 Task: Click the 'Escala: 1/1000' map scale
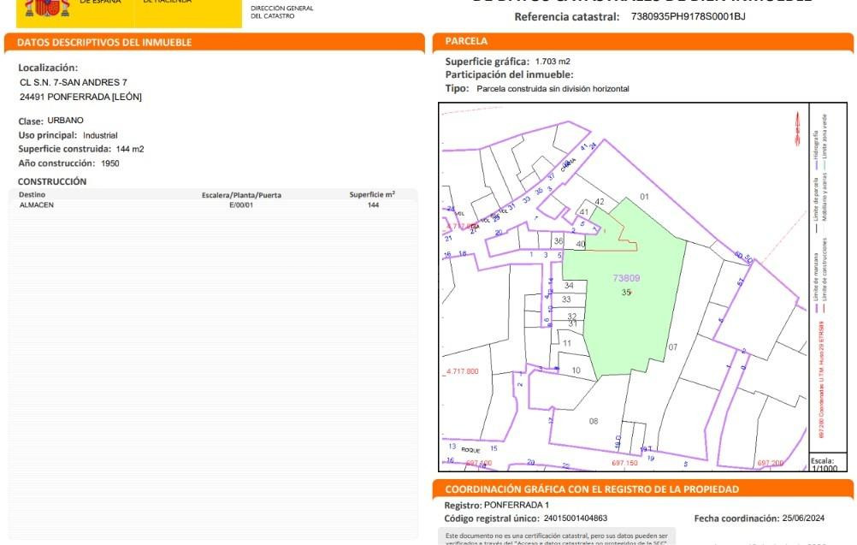coord(824,464)
